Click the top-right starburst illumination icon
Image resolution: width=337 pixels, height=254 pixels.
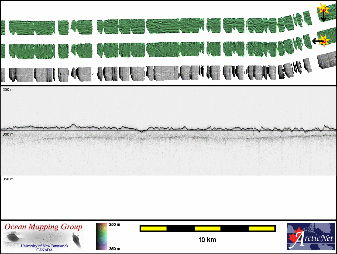pyautogui.click(x=323, y=9)
